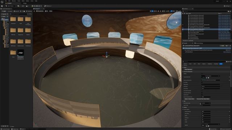Click the Outliner settings gear icon
This screenshot has width=232, height=130.
(x=230, y=11)
